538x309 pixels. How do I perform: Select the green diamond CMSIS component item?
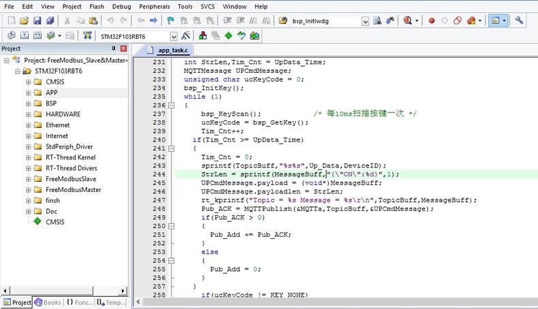click(x=49, y=222)
